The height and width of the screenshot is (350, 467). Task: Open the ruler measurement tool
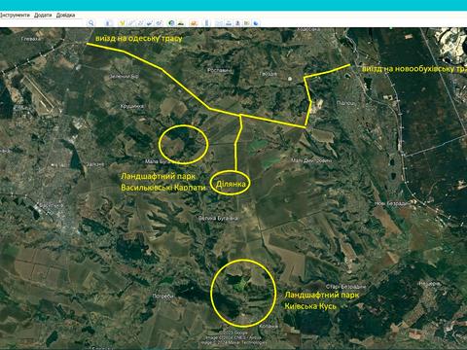[x=206, y=22]
